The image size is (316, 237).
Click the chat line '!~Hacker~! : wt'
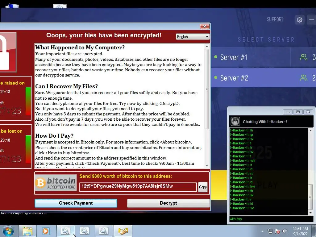[x=242, y=208]
